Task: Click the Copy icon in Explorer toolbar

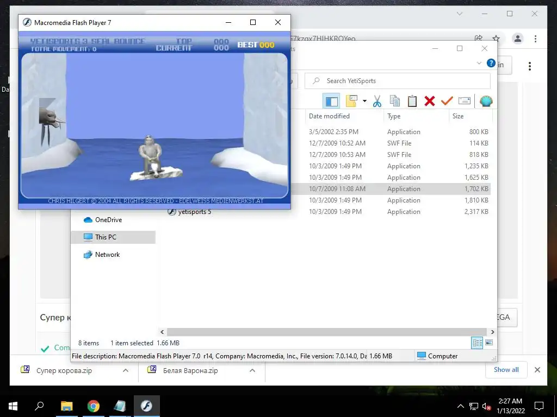Action: coord(395,101)
